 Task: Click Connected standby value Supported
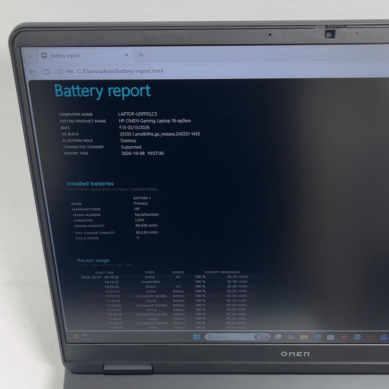131,147
